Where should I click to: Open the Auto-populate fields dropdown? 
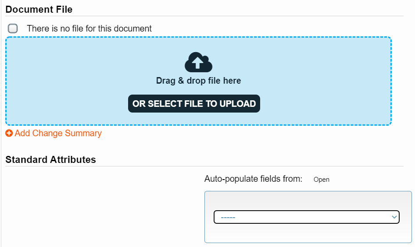[307, 217]
